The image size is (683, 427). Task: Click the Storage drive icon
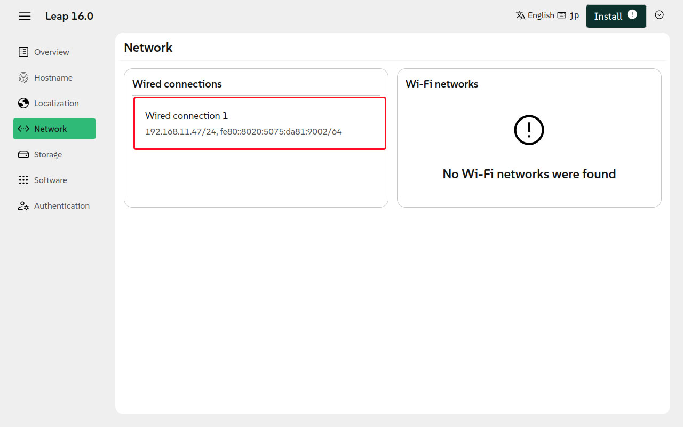pyautogui.click(x=23, y=155)
